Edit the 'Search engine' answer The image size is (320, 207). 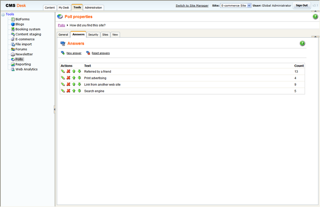[x=63, y=91]
